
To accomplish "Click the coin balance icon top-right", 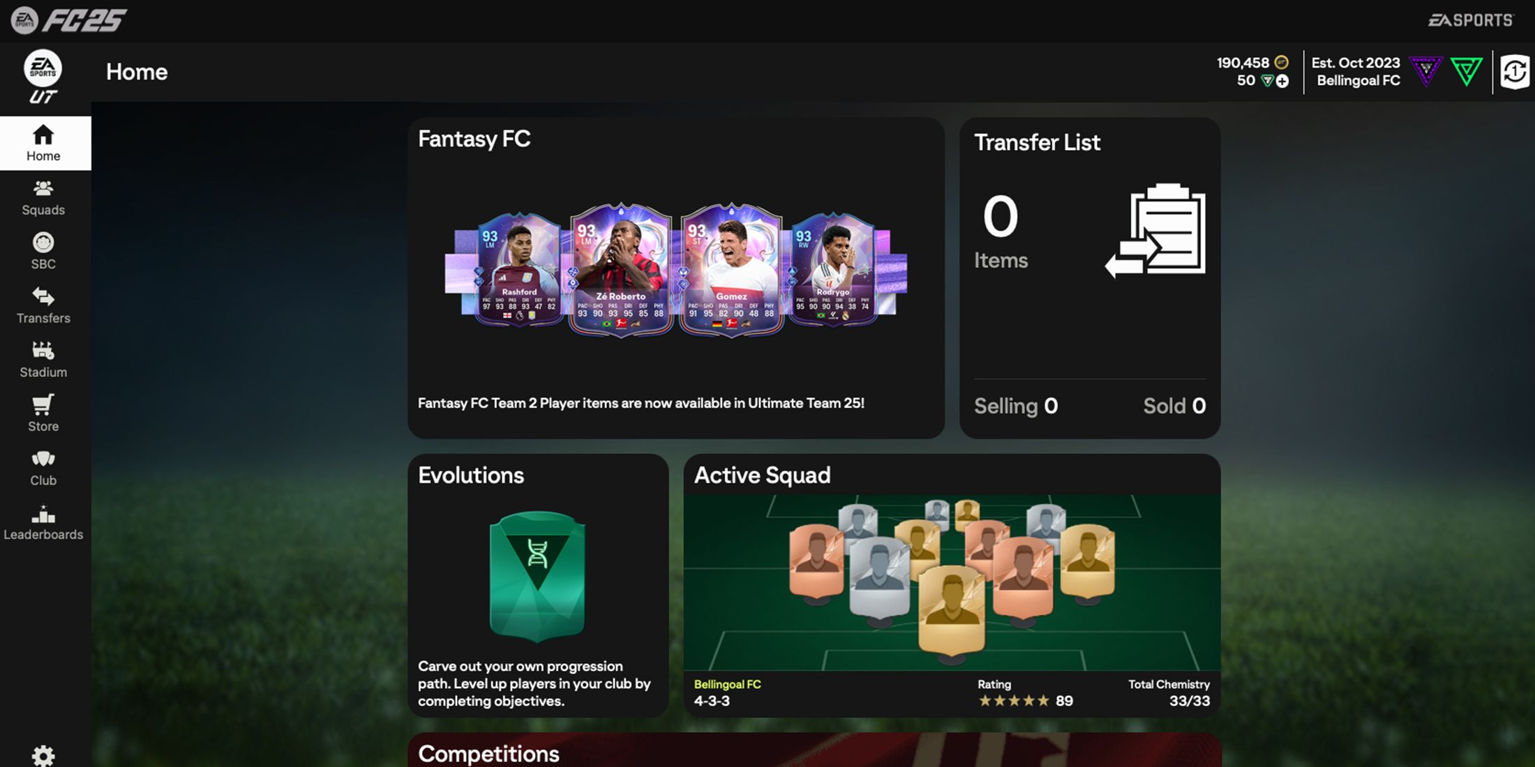I will pyautogui.click(x=1280, y=61).
